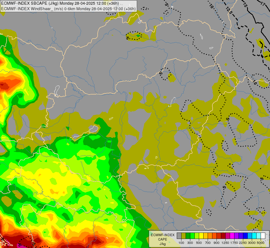Click the 1250 legend value
Screen dimensions: 270x248
coord(225,243)
